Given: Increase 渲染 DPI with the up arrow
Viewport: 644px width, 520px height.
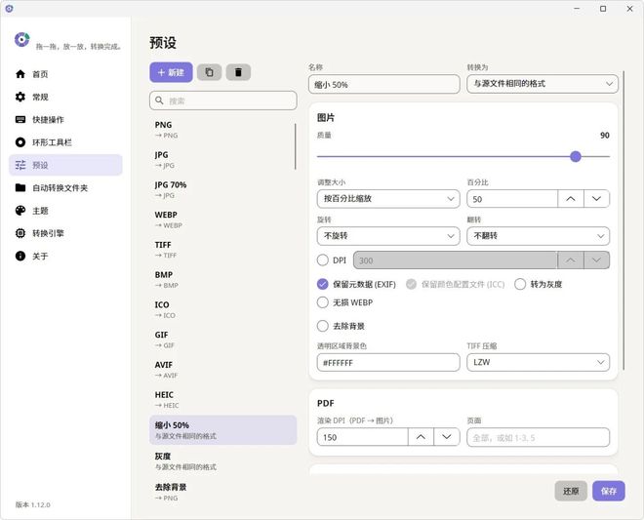Looking at the screenshot, I should (421, 437).
